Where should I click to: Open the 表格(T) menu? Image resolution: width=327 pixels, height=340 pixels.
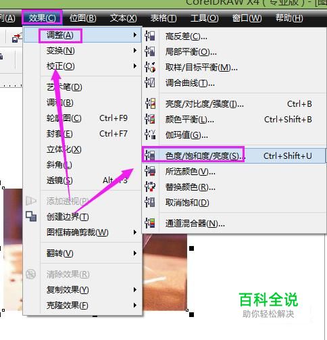coord(163,18)
